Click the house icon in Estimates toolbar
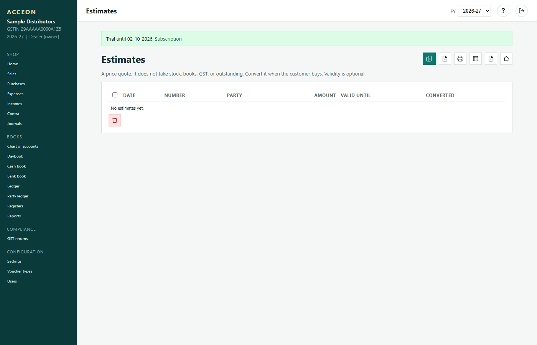The width and height of the screenshot is (537, 345). click(506, 59)
